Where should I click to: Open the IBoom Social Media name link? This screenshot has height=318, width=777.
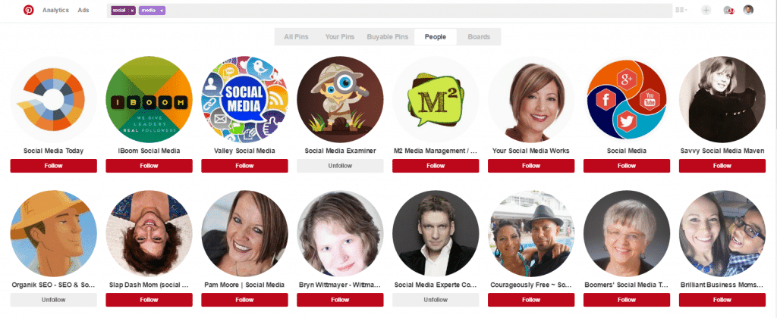pyautogui.click(x=149, y=151)
